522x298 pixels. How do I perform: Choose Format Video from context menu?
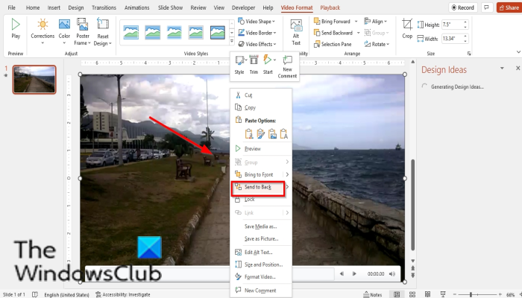click(261, 276)
